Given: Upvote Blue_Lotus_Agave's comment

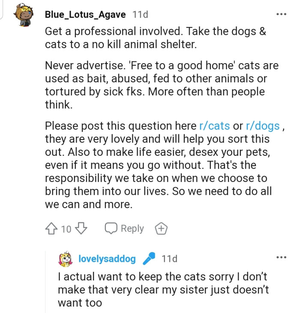Looking at the screenshot, I should click(x=51, y=228).
